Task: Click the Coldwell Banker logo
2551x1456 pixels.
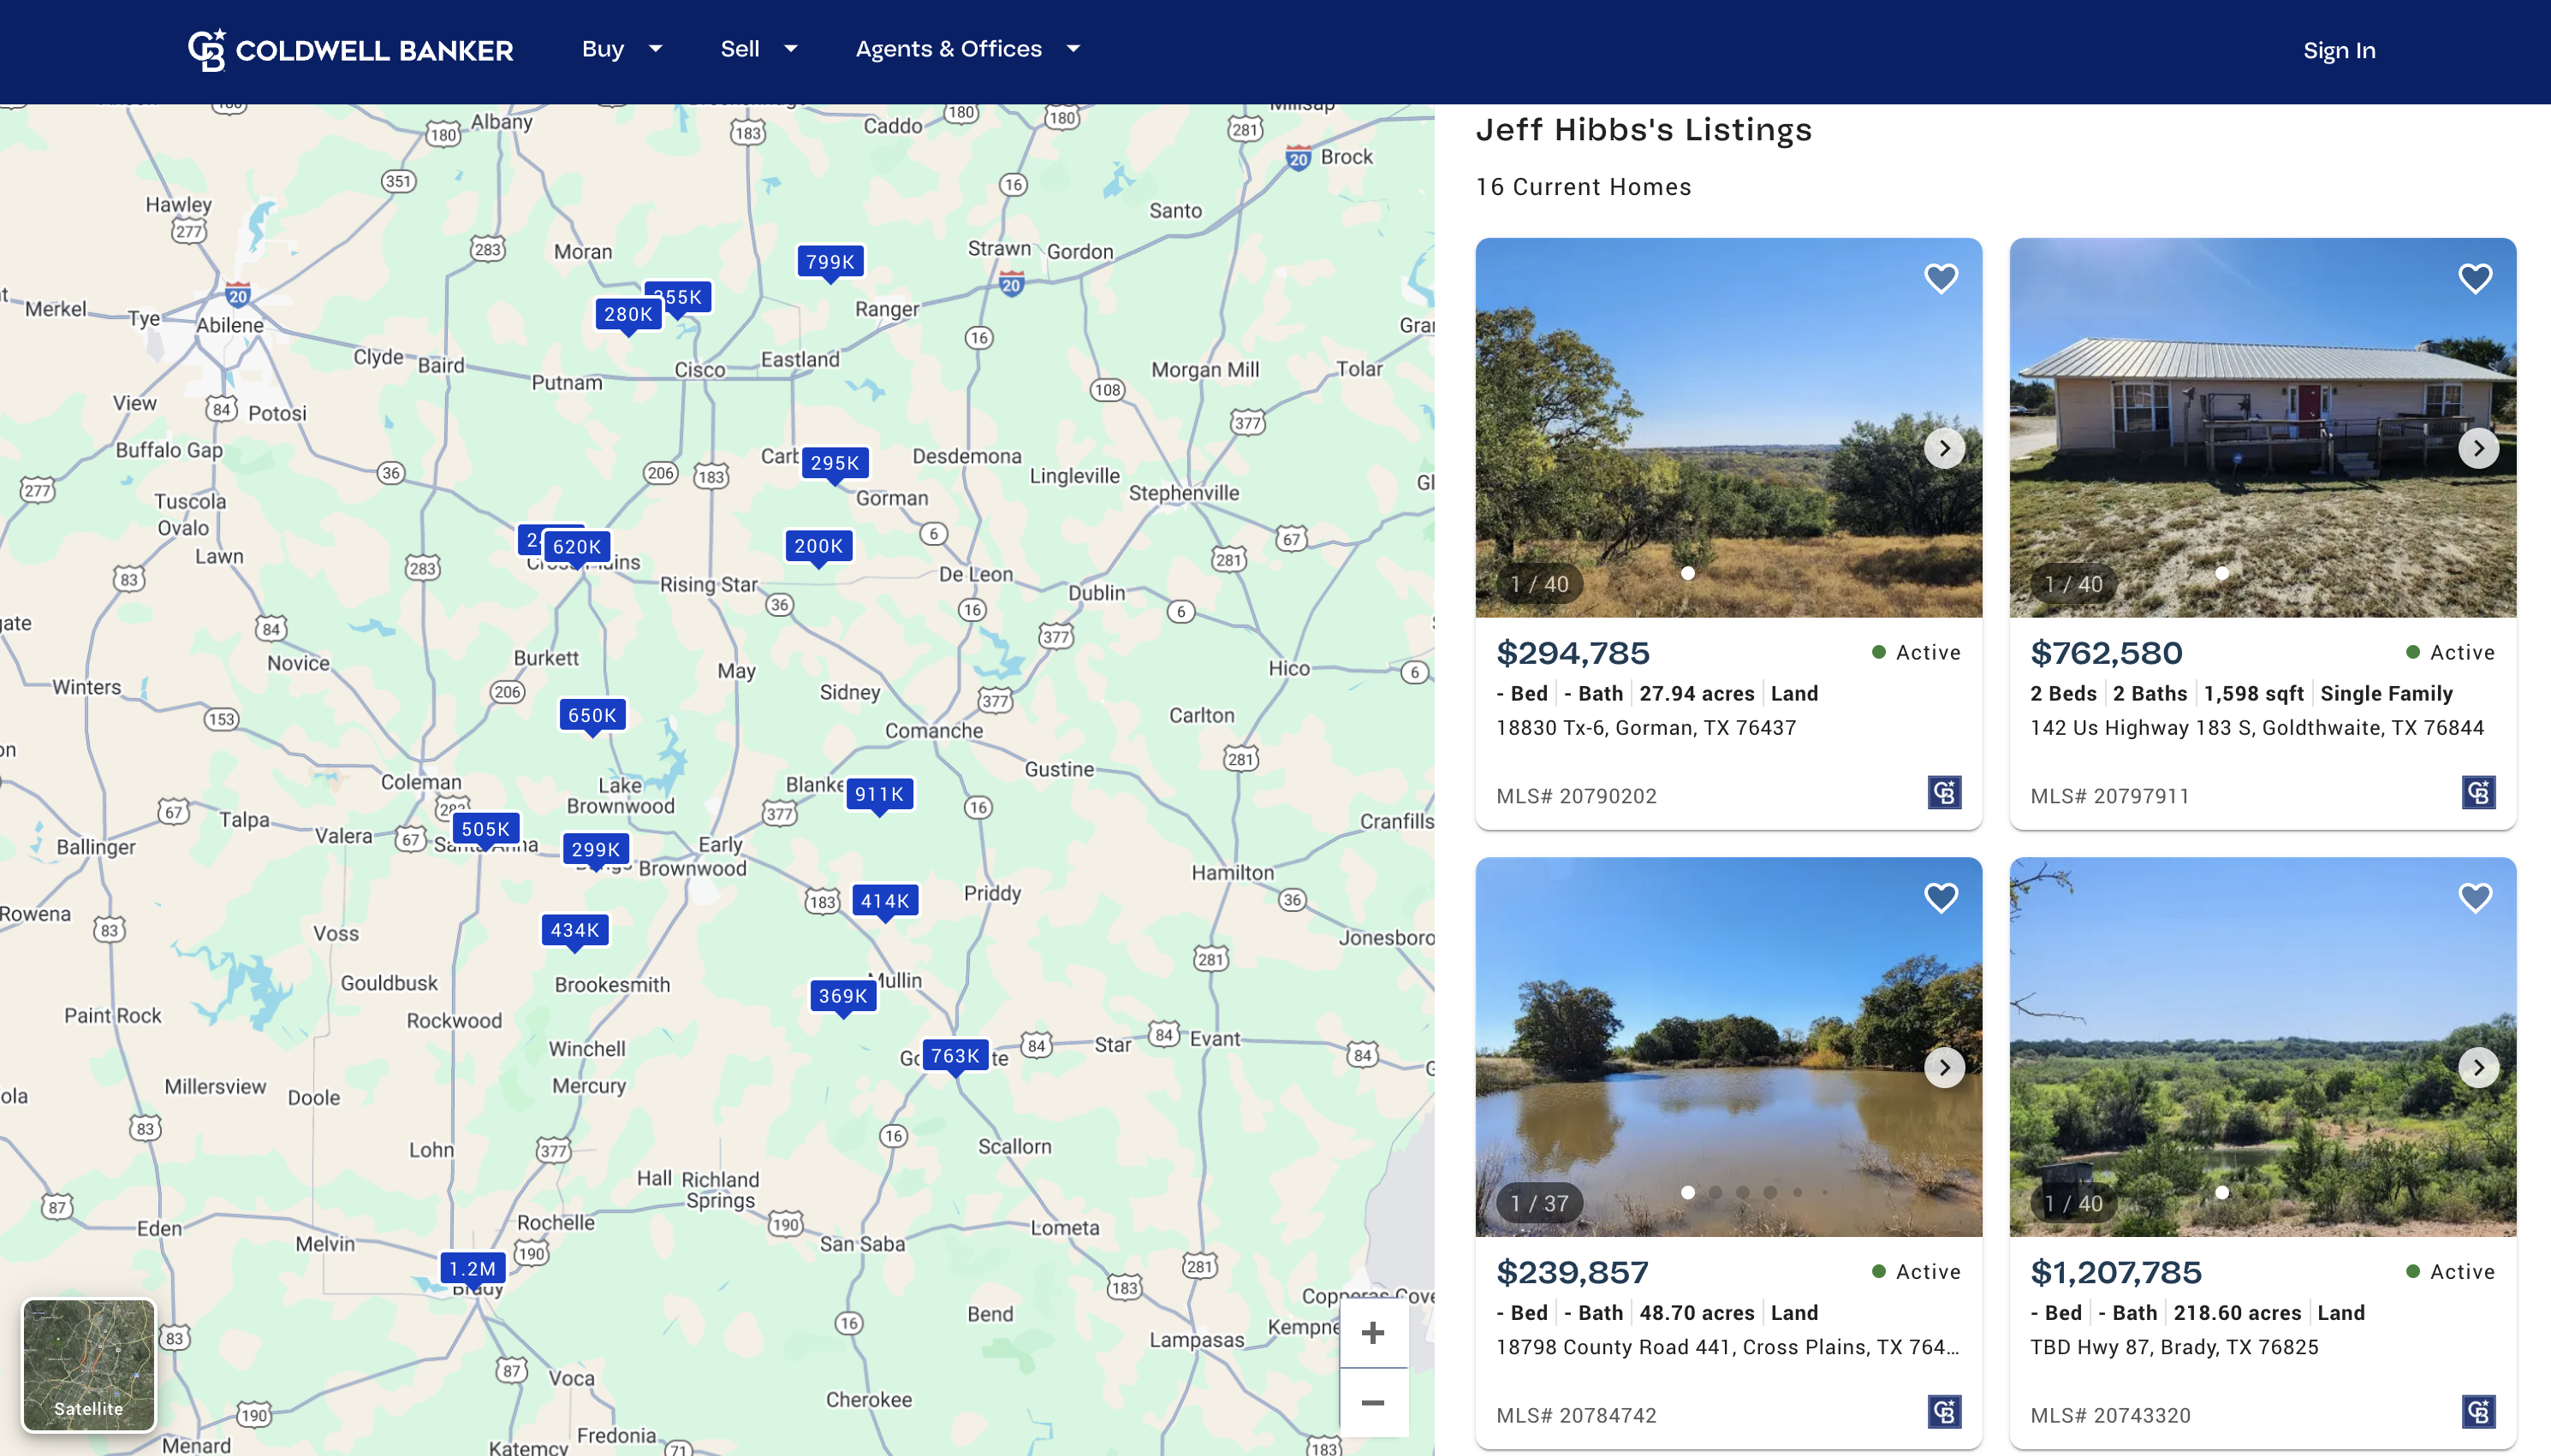Action: point(350,50)
